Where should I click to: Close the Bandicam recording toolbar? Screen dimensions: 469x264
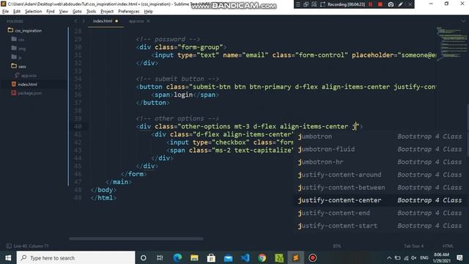(x=410, y=4)
